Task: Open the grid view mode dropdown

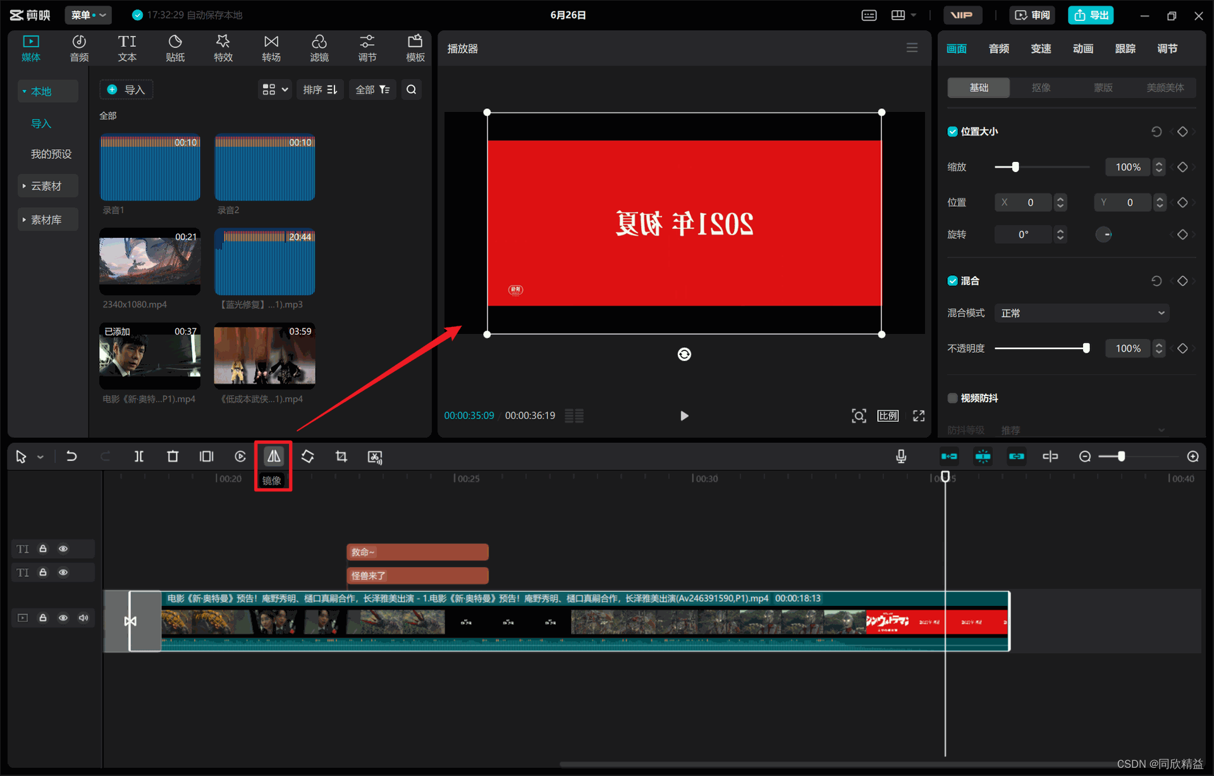Action: click(275, 89)
